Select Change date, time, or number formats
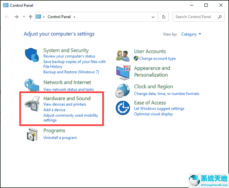The height and width of the screenshot is (188, 229). 166,94
